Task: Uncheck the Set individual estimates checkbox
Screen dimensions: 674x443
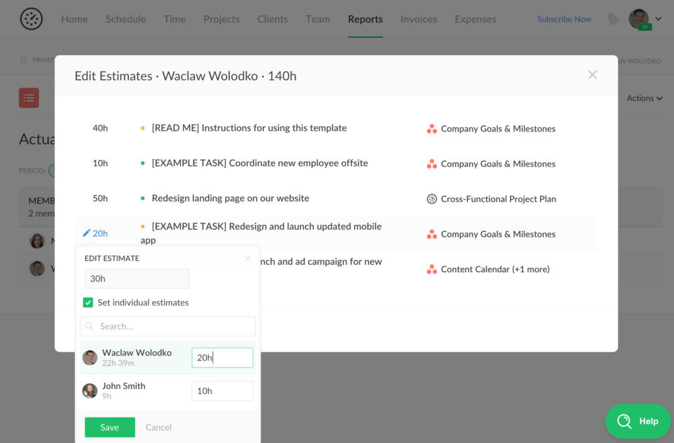Action: click(88, 302)
